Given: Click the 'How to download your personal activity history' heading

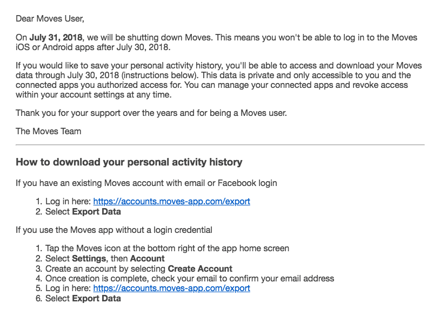Looking at the screenshot, I should (129, 162).
